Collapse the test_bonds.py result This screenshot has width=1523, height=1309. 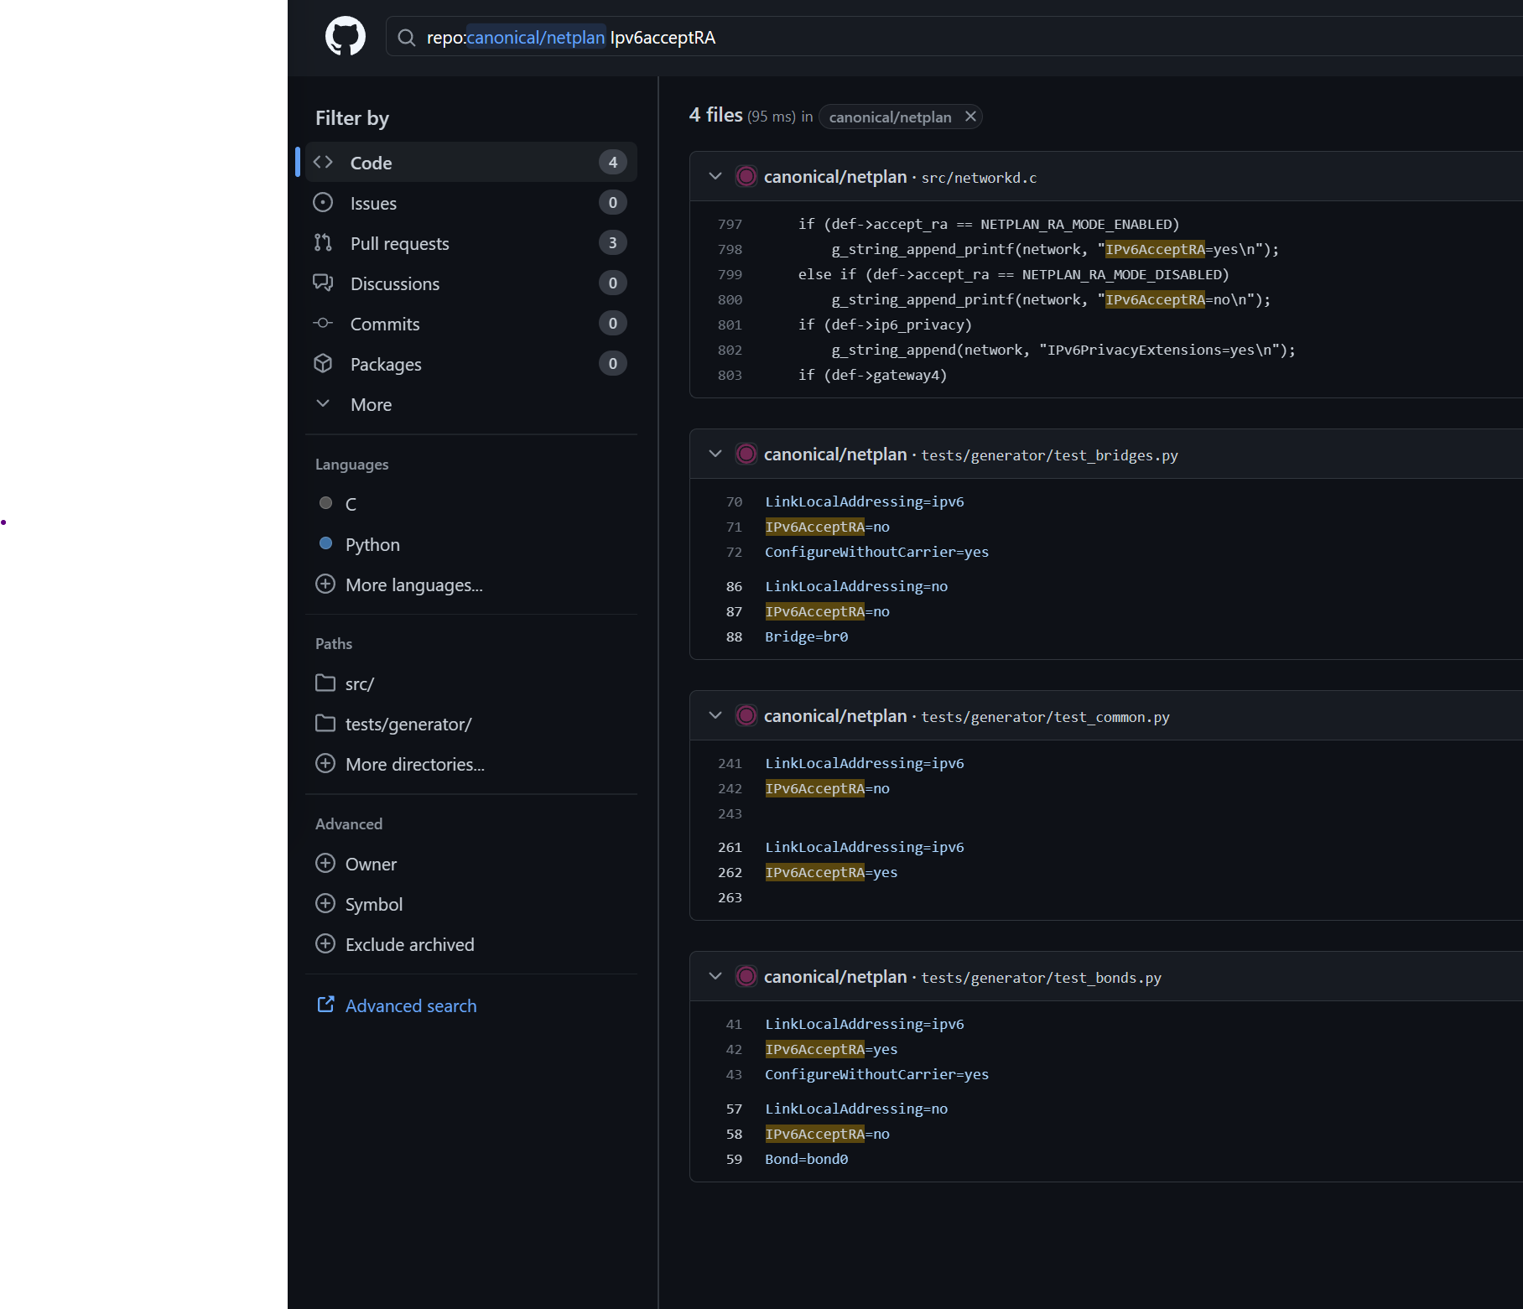coord(715,976)
